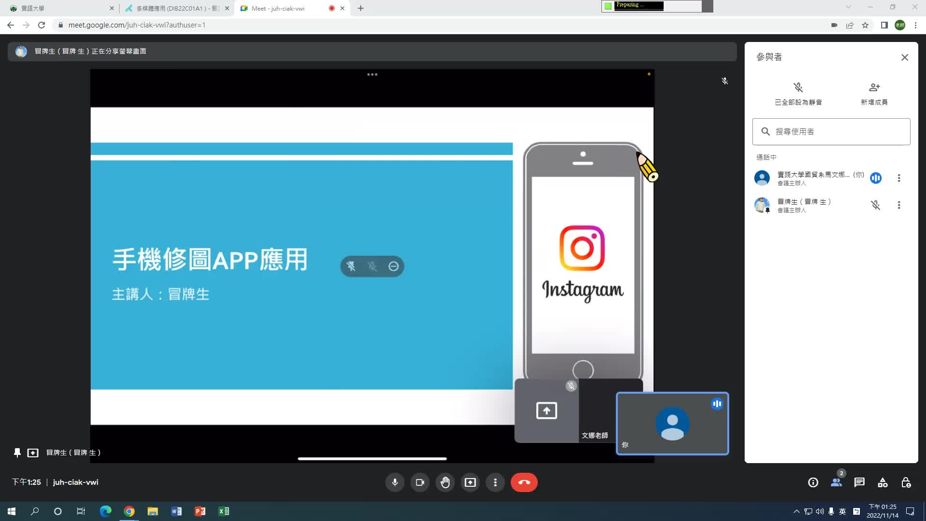Screen dimensions: 926x521
Task: Click muted mic icon beside 冒牌生
Action: click(x=875, y=205)
